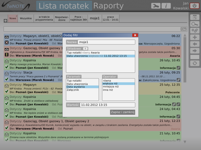Select the w trakcie przypomnienia tab
Screen dimensions: 201x150
coord(44,18)
